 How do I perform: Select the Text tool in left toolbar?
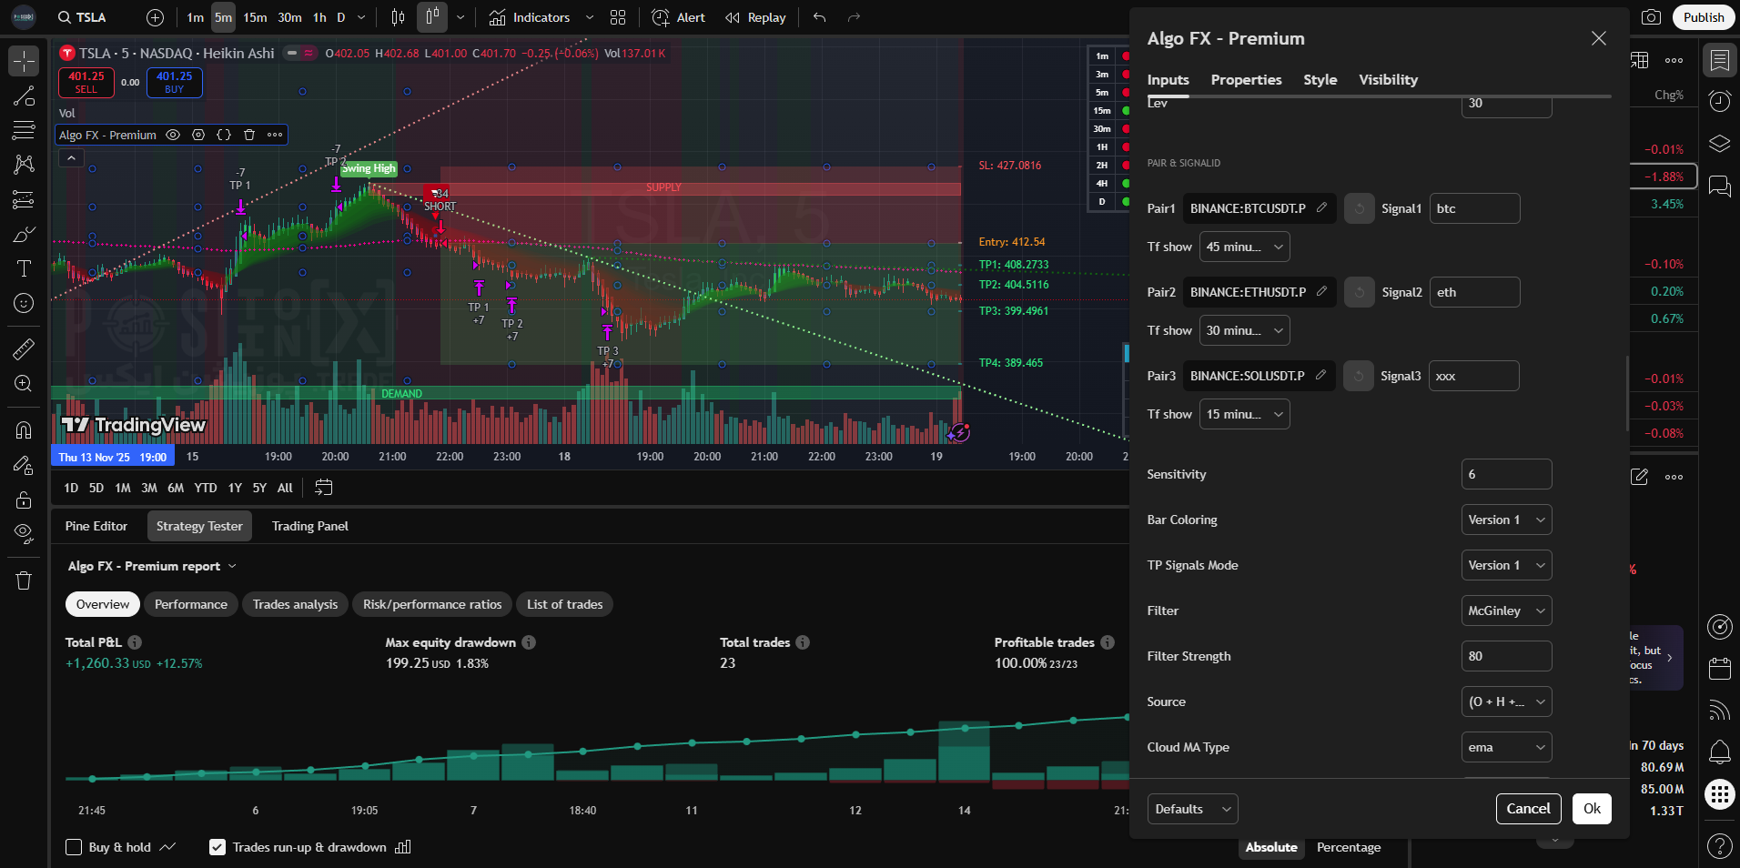point(24,268)
